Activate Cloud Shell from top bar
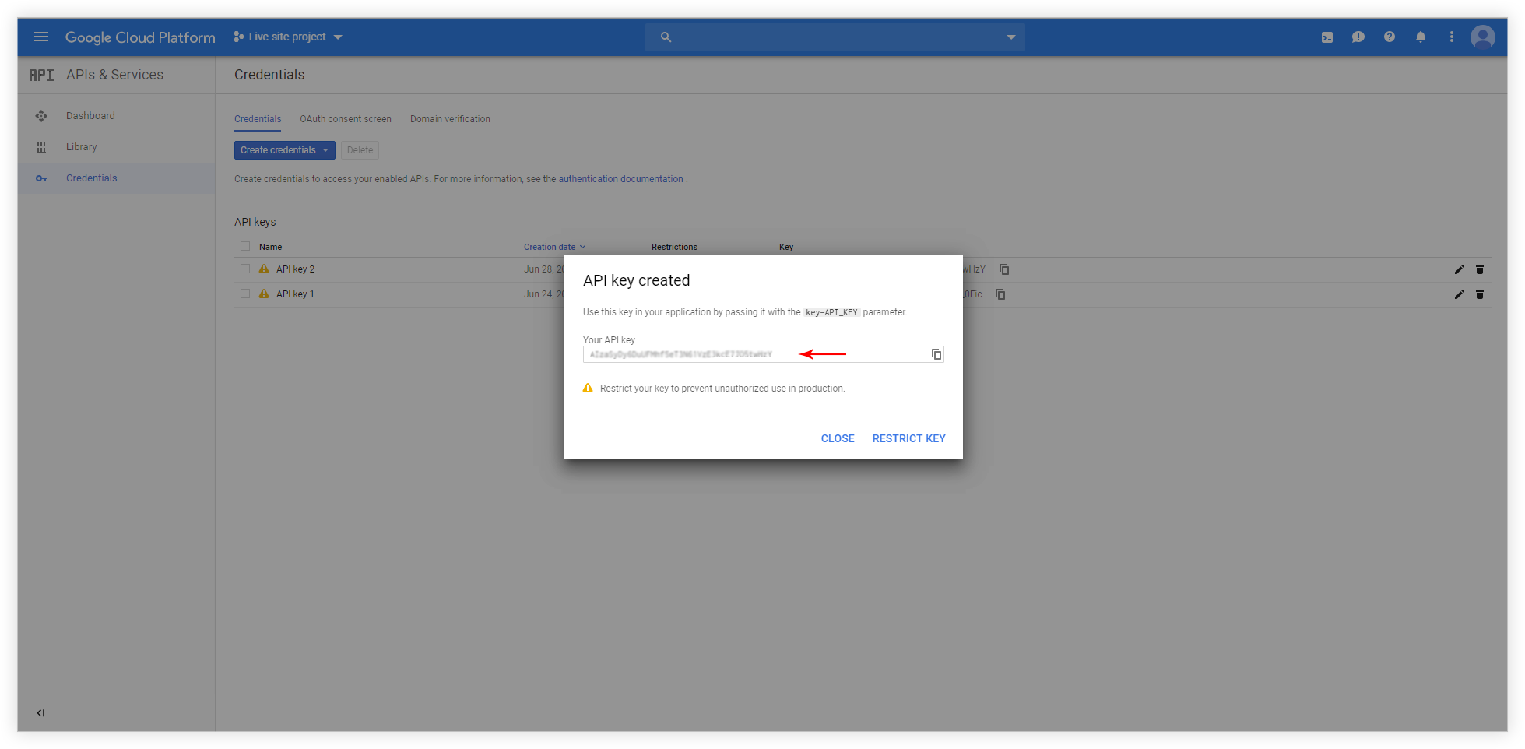This screenshot has height=749, width=1525. coord(1327,37)
